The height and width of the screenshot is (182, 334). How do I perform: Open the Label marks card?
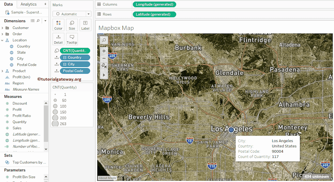click(85, 25)
